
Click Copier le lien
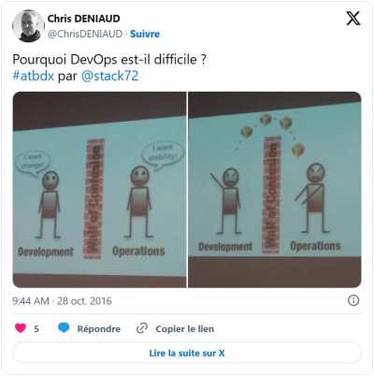point(185,328)
